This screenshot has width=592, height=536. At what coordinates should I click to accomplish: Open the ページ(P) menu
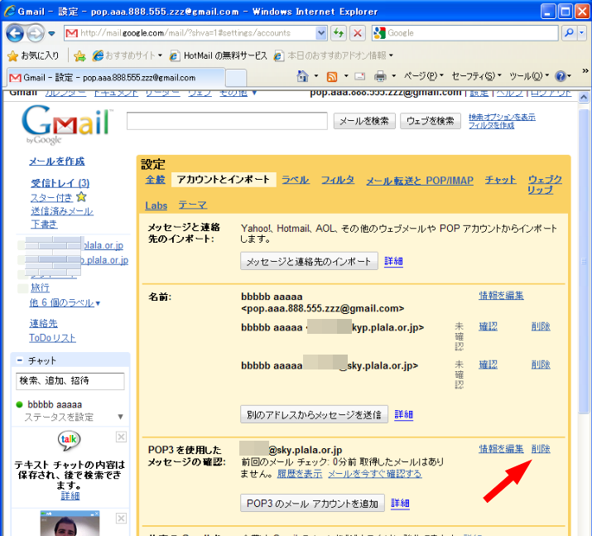coord(423,76)
